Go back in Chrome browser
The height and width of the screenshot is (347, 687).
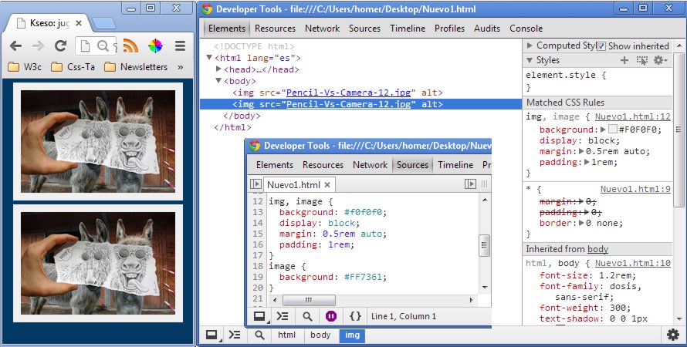(x=15, y=45)
